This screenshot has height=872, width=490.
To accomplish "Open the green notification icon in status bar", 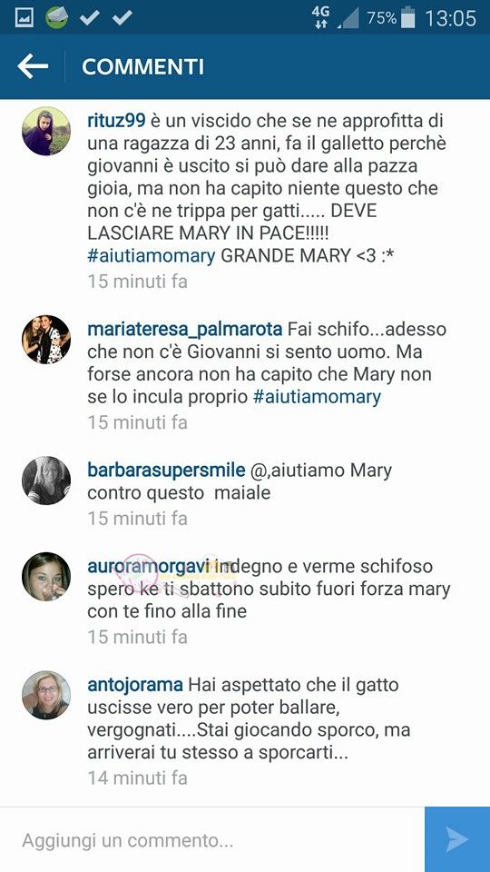I will tap(56, 18).
